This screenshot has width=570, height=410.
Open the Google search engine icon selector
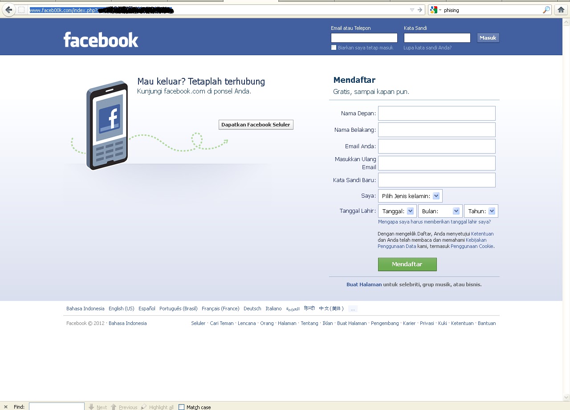[x=436, y=10]
